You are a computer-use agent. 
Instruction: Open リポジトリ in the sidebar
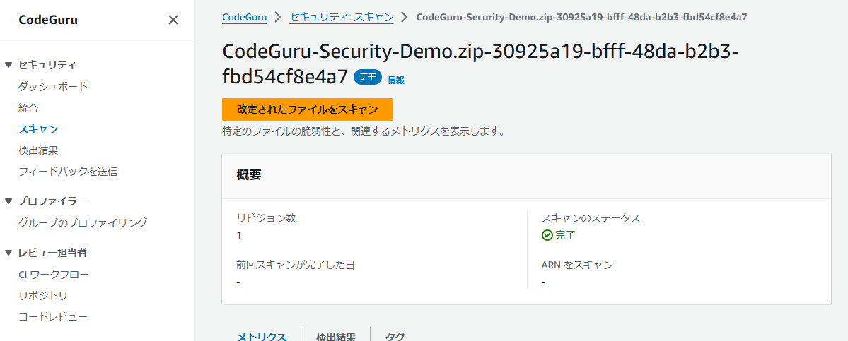pyautogui.click(x=42, y=296)
